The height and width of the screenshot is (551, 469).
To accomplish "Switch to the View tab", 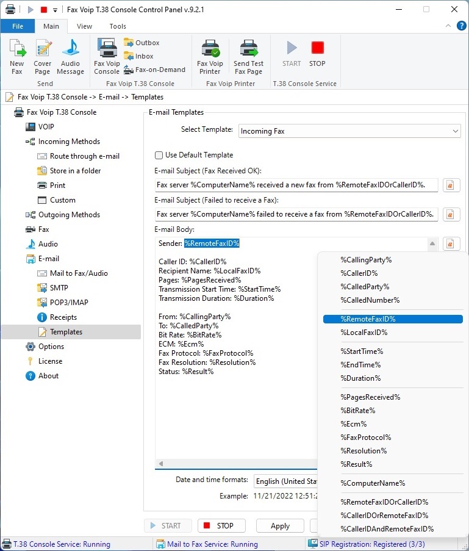I will (84, 26).
